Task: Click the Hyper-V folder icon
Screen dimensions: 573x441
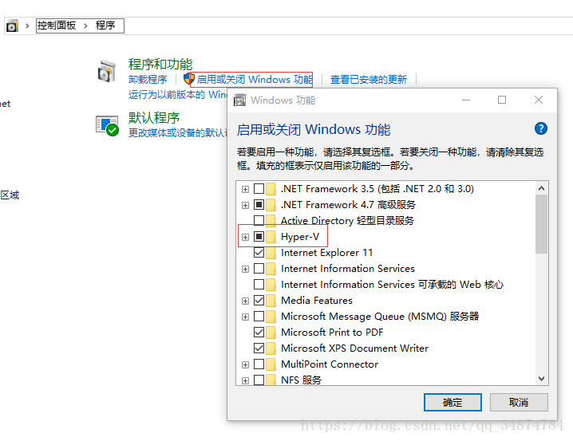Action: pyautogui.click(x=271, y=237)
